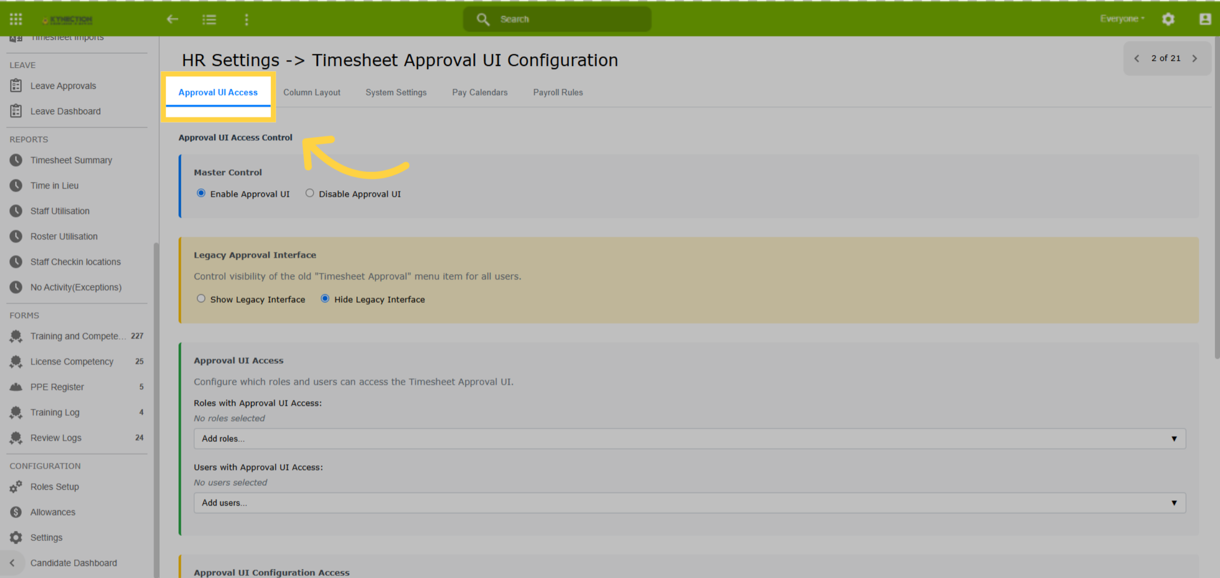The width and height of the screenshot is (1220, 578).
Task: Switch to the Approval UI Access tab
Action: [218, 92]
